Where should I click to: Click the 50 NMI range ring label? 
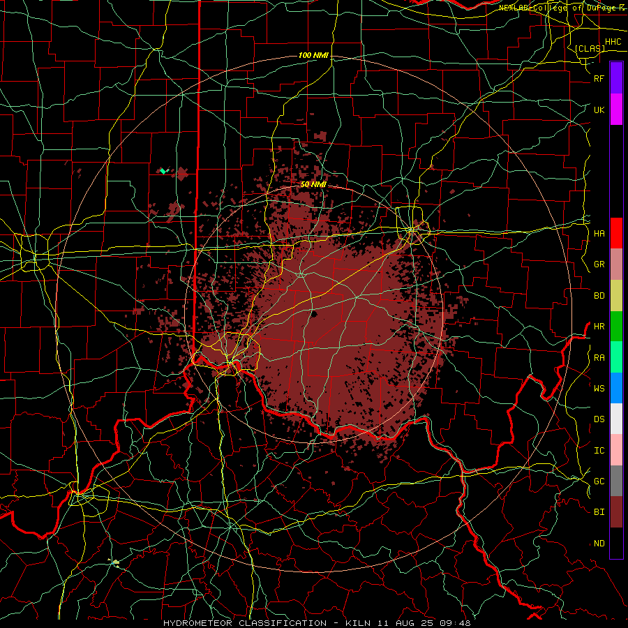[313, 184]
